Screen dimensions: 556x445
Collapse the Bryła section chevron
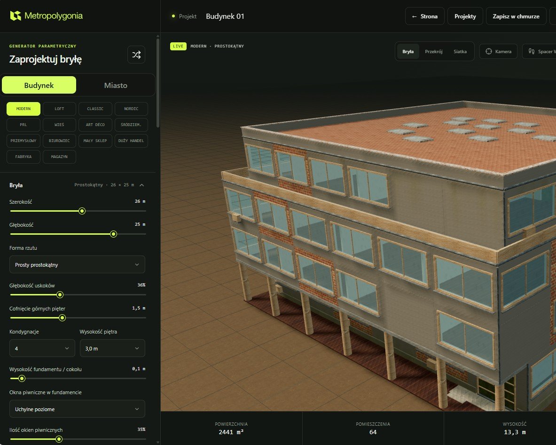coord(142,185)
